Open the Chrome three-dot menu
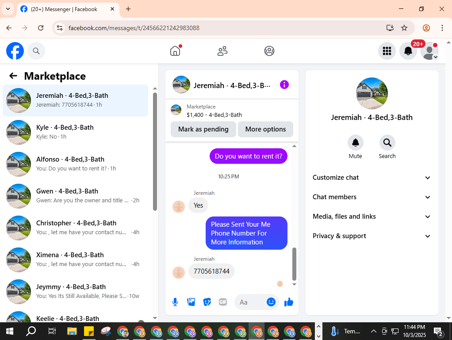 [442, 28]
